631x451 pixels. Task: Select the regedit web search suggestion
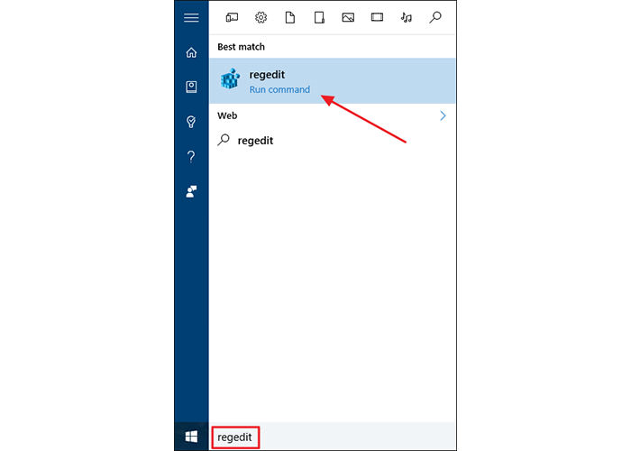(x=255, y=140)
